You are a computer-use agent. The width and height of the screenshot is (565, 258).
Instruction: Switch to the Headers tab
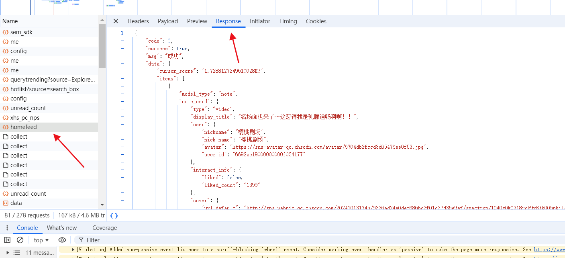(138, 21)
